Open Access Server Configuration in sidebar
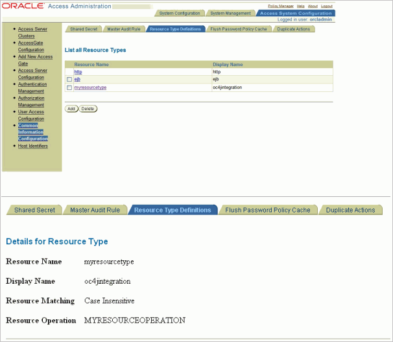This screenshot has width=393, height=342. (x=32, y=74)
